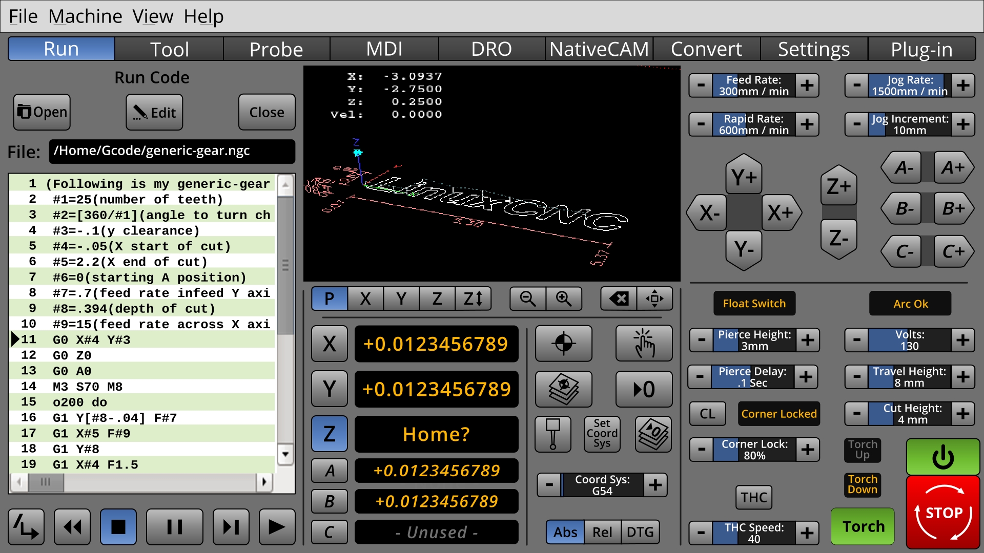
Task: Select DTG distance-to-go mode
Action: 640,533
